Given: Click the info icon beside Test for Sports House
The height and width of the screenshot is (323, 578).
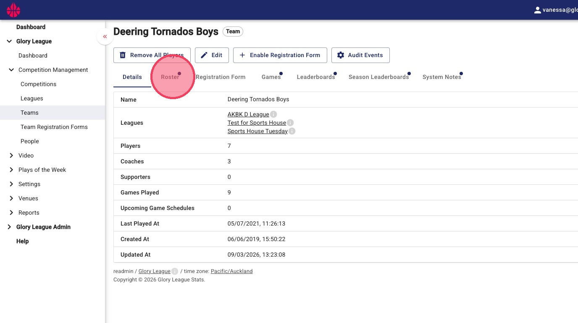Looking at the screenshot, I should [290, 123].
